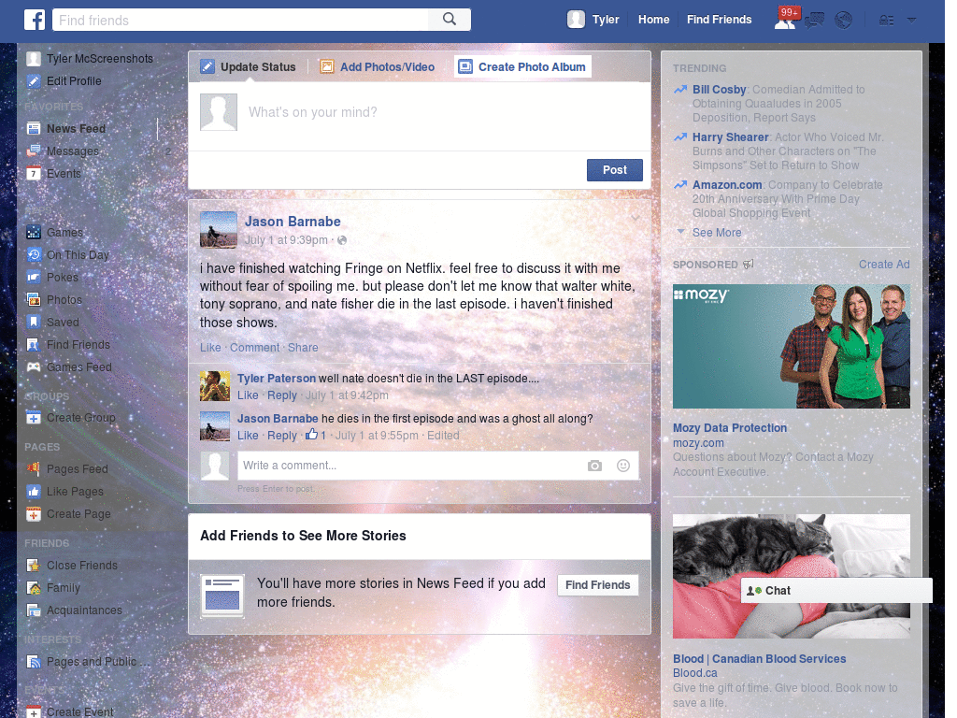Open Mozy Data Protection link
The width and height of the screenshot is (957, 718).
[729, 428]
